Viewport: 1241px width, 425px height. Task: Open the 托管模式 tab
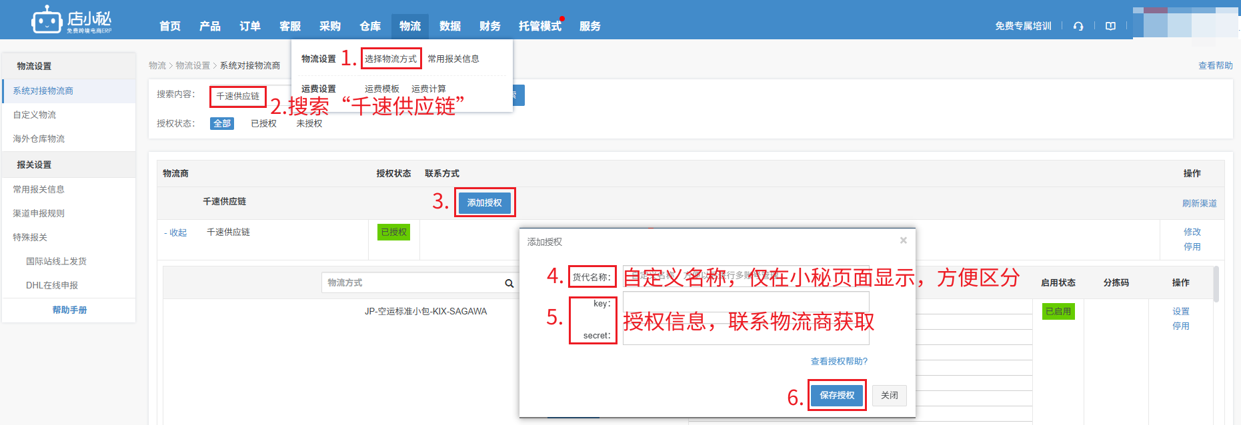[540, 26]
